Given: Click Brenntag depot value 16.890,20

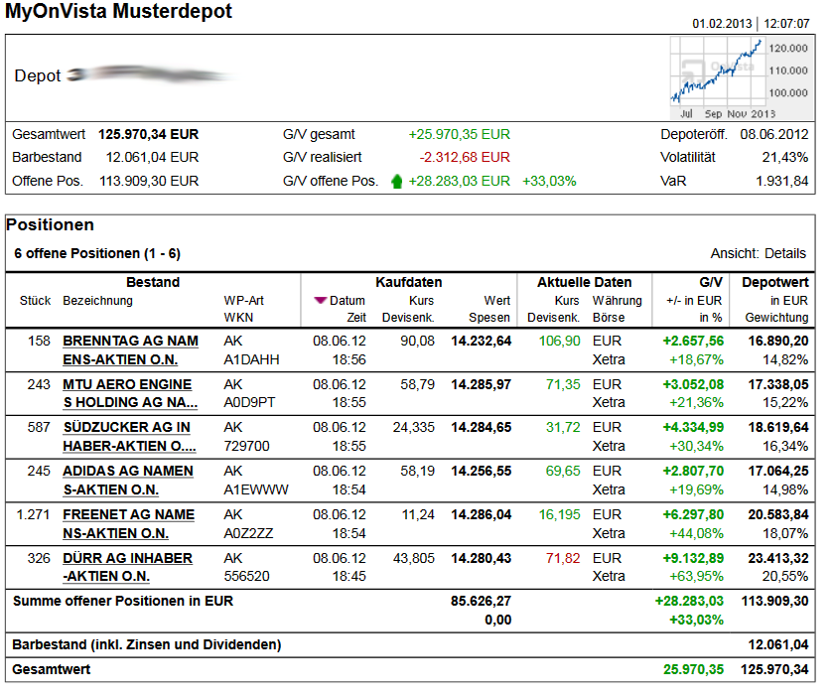Looking at the screenshot, I should tap(778, 342).
